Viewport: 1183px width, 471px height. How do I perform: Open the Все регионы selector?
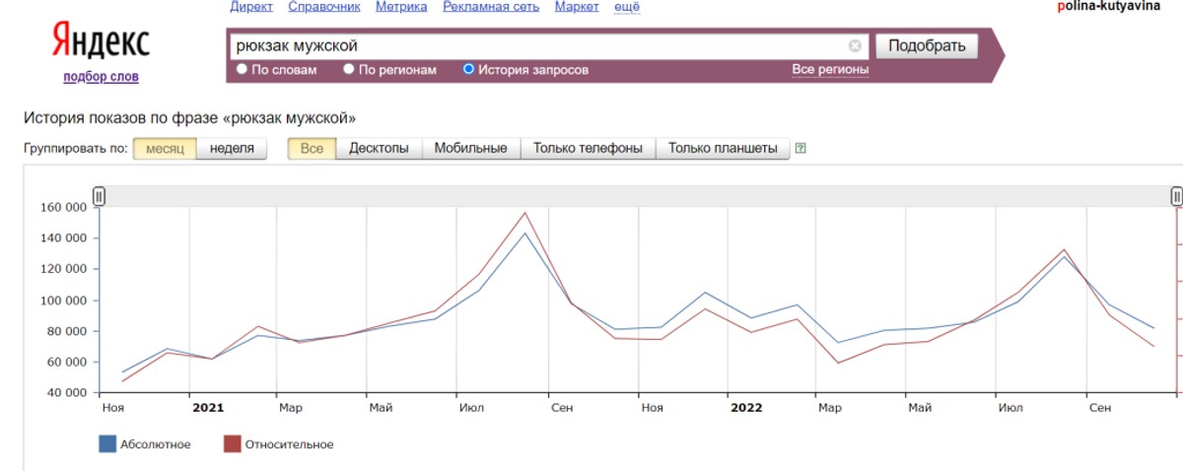click(830, 70)
